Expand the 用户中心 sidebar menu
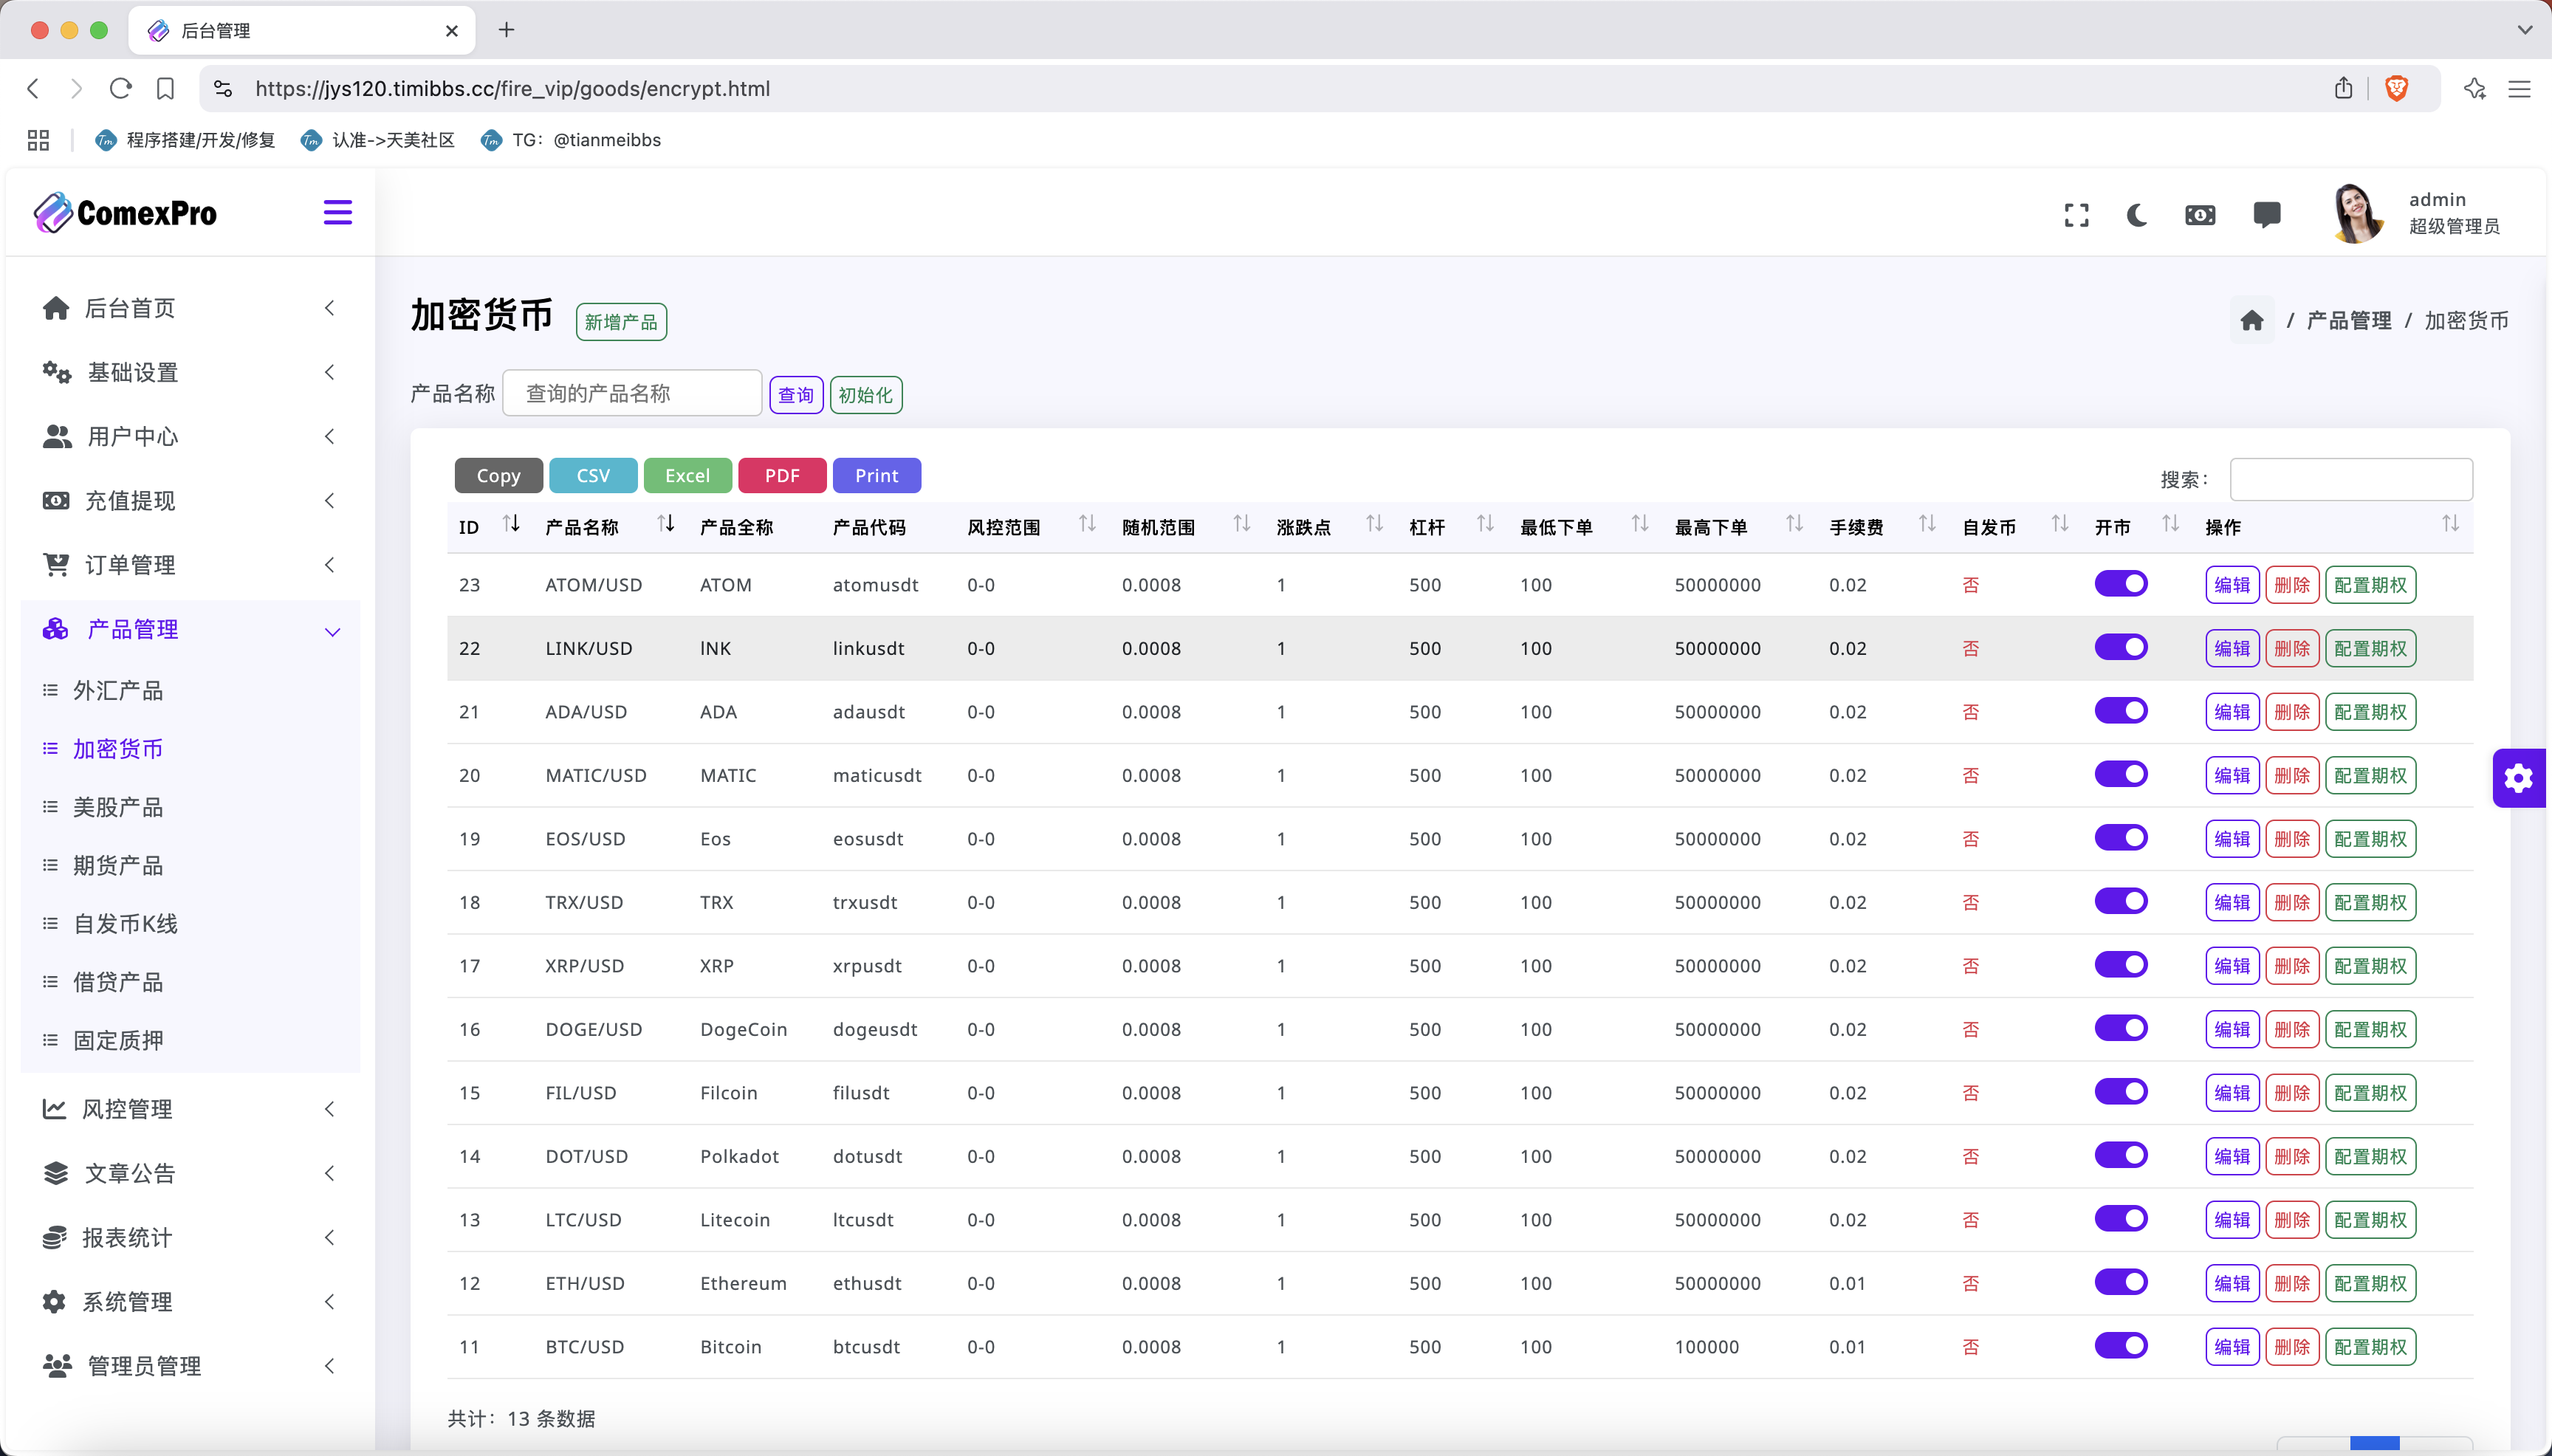The width and height of the screenshot is (2552, 1456). pyautogui.click(x=190, y=436)
